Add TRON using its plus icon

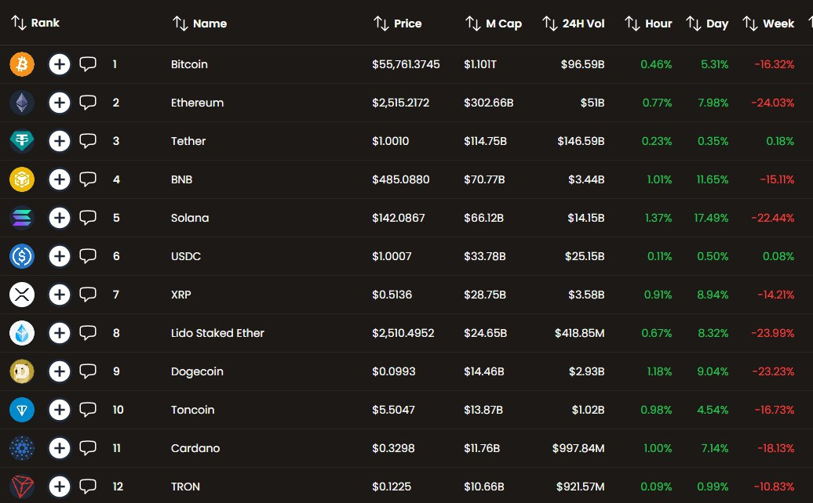tap(60, 487)
